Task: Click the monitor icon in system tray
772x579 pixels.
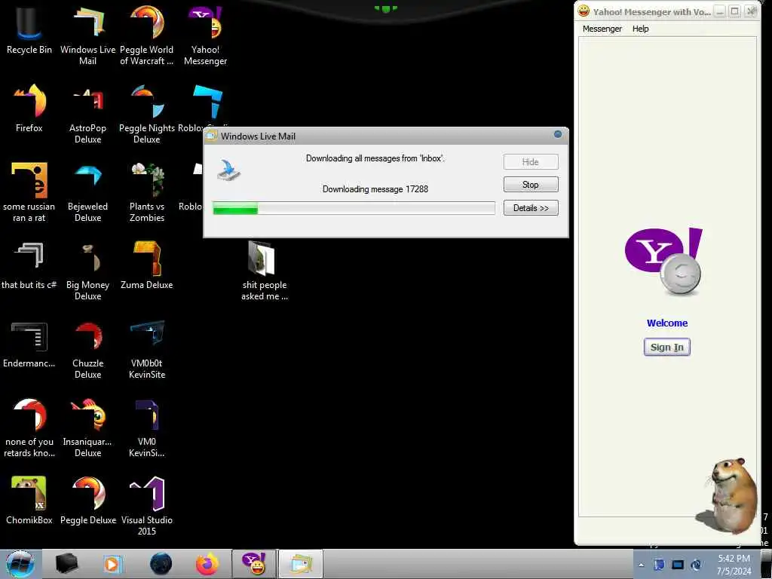Action: [678, 565]
